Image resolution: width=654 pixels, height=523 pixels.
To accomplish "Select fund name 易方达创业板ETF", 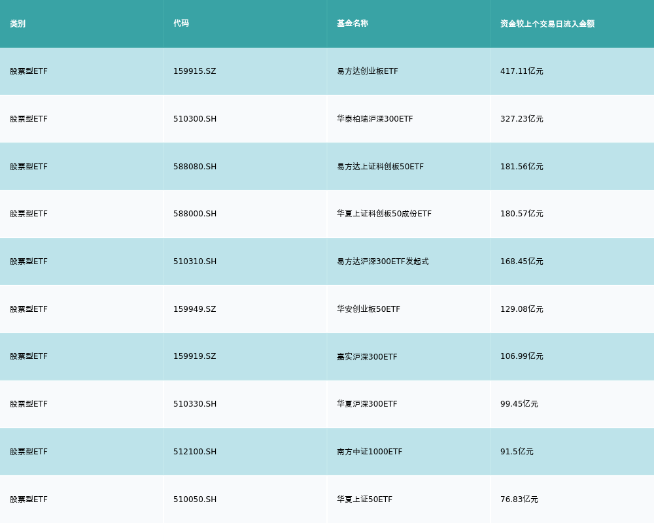I will click(368, 71).
